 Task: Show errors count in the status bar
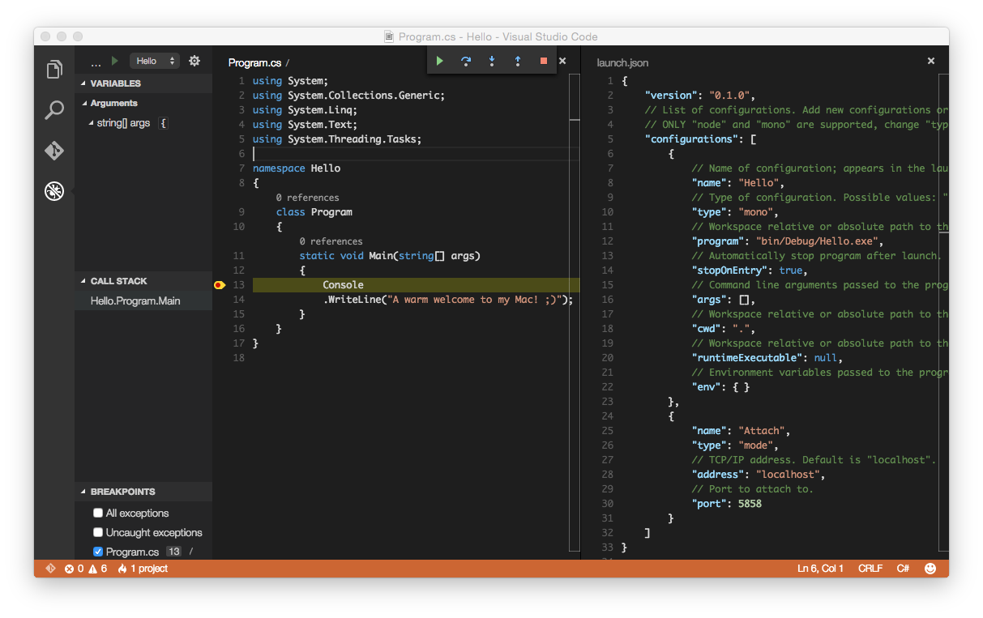[x=75, y=569]
